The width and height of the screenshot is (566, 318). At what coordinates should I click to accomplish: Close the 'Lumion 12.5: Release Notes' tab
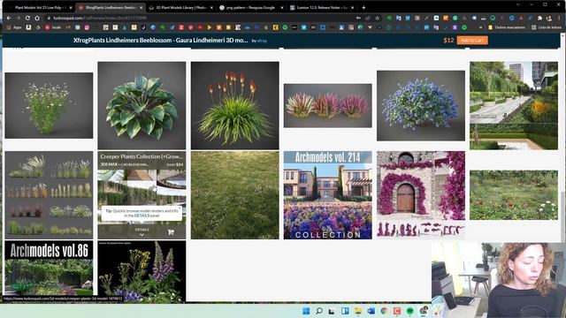click(x=352, y=8)
